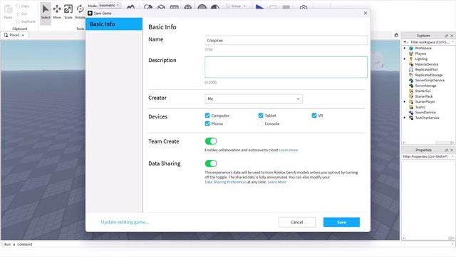Click the ServerScriptService icon in Explorer
Viewport: 456px width, 257px height.
pyautogui.click(x=411, y=80)
